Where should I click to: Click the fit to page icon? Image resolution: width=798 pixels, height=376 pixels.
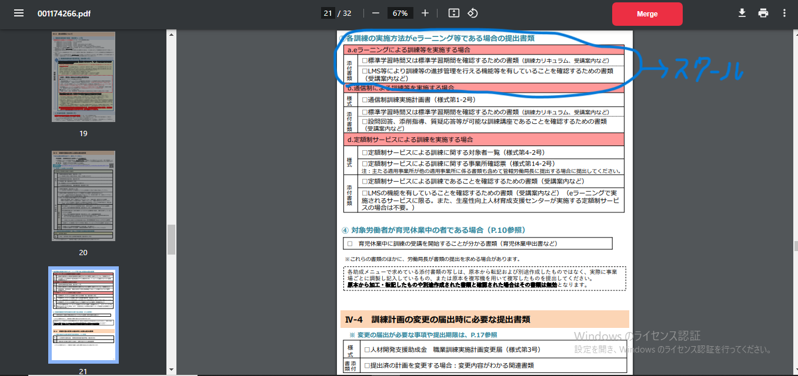453,13
